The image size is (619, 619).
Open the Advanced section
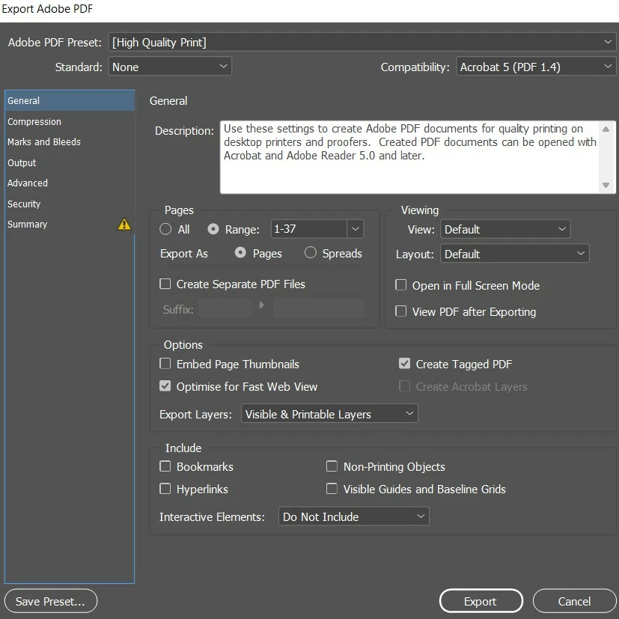(x=70, y=183)
